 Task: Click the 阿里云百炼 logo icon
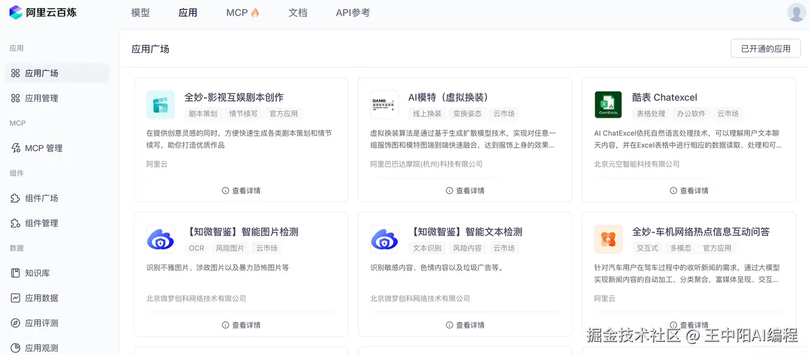(16, 12)
